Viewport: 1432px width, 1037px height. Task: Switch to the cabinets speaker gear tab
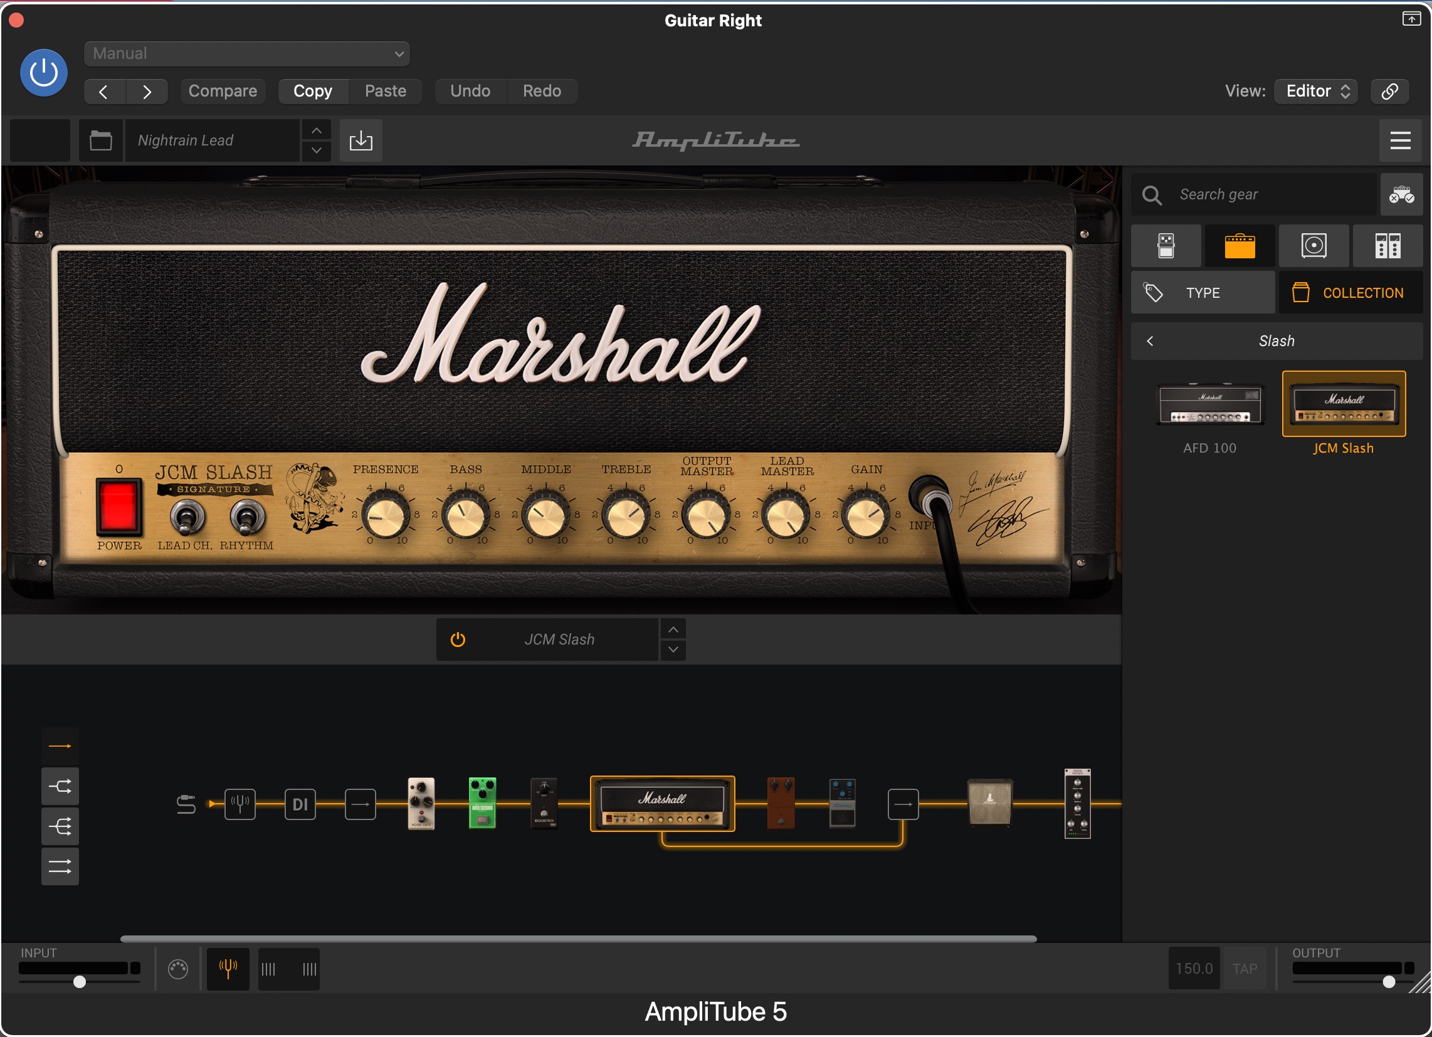[x=1315, y=246]
